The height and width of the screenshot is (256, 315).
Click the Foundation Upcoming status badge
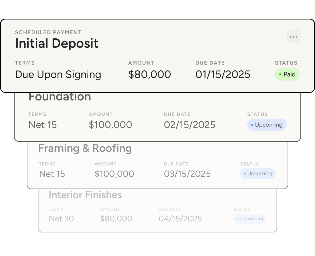[267, 125]
